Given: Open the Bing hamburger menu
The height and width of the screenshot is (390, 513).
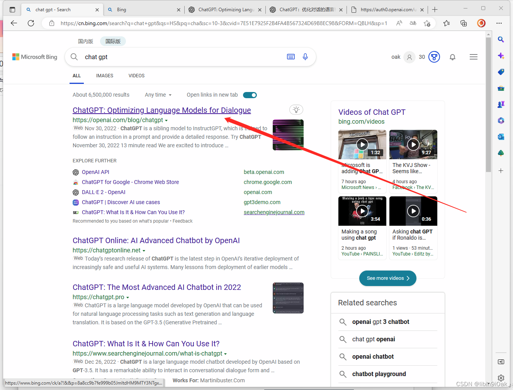Looking at the screenshot, I should tap(474, 57).
